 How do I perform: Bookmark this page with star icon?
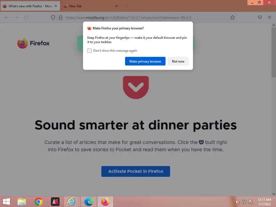click(233, 17)
